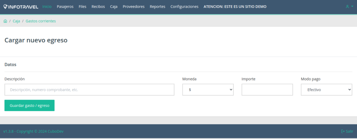Expand the Modo pago dropdown

326,90
